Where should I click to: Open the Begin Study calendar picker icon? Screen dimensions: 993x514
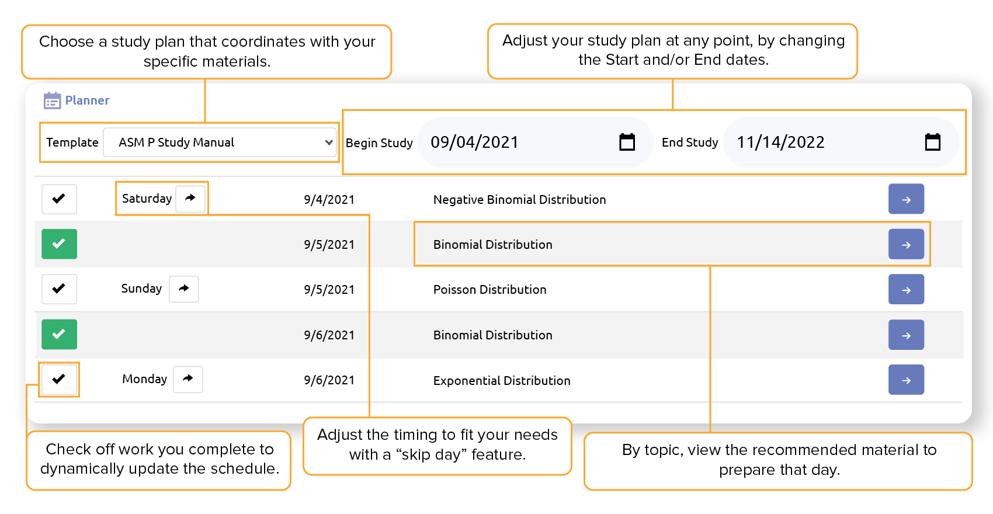(x=627, y=142)
